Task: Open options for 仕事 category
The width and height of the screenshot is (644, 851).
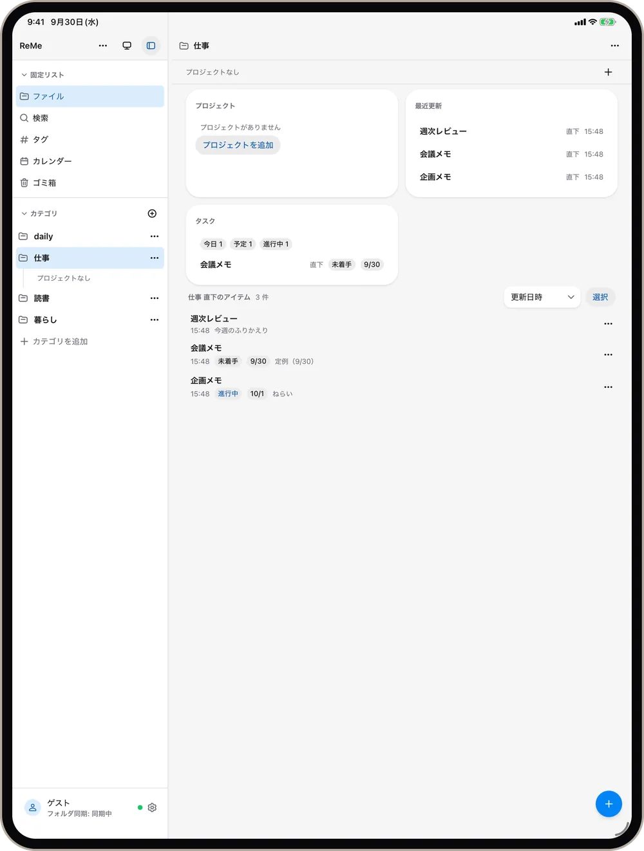Action: pos(155,258)
